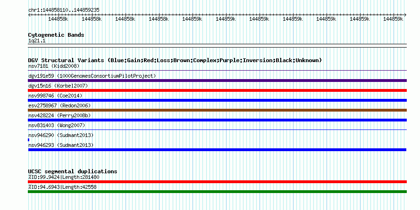Open the nsv831403 (Wong2007) label

tap(57, 125)
